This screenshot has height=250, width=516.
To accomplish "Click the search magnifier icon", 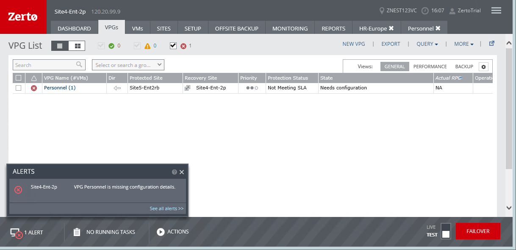I will tap(79, 65).
